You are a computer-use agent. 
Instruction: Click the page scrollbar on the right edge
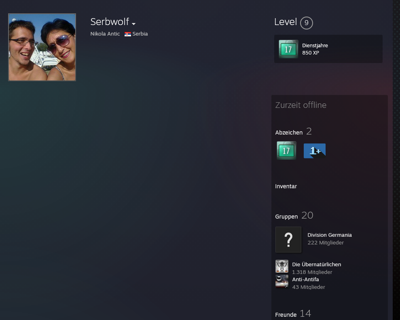[396, 162]
